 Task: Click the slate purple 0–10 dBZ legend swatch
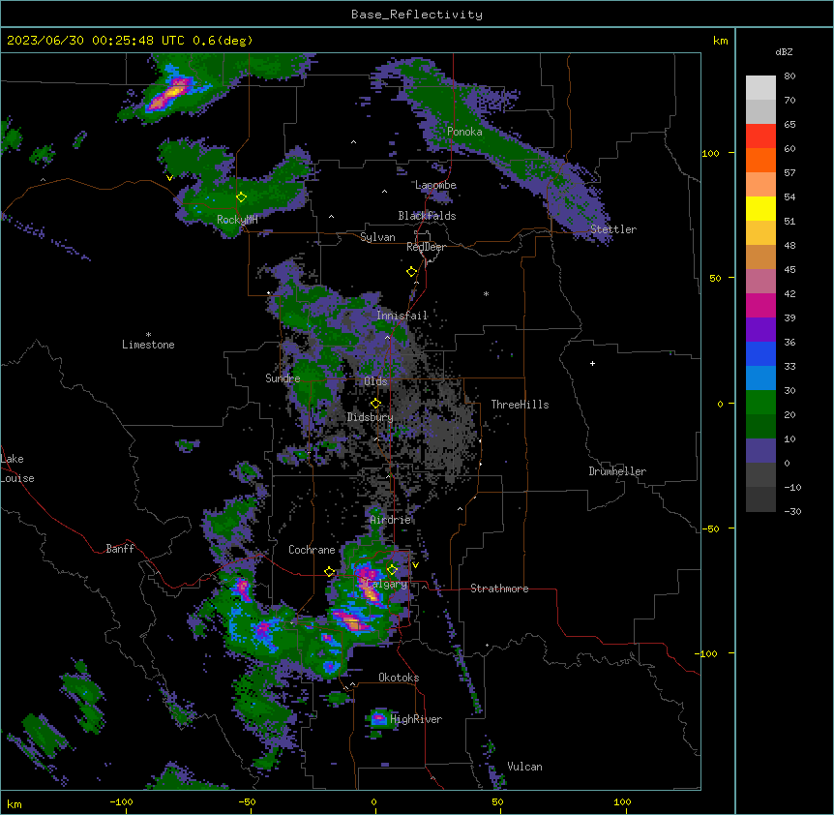[x=760, y=451]
